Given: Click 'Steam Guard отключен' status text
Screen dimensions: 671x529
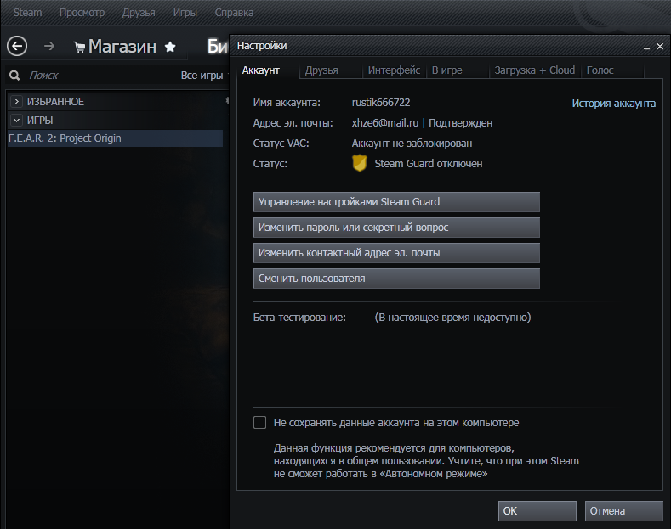Looking at the screenshot, I should pos(429,164).
